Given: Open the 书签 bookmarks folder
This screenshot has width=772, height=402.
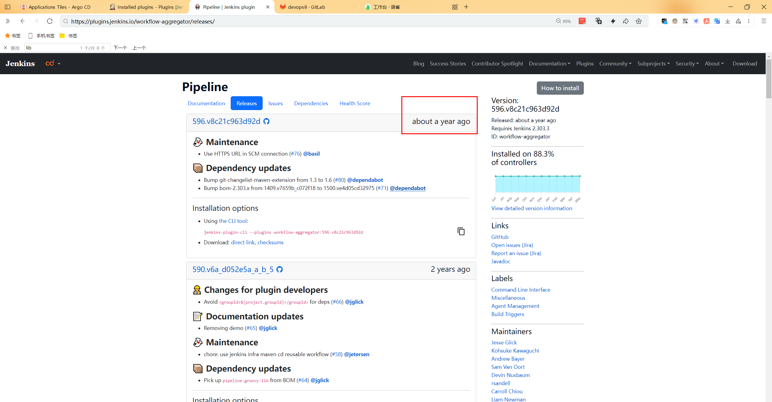Looking at the screenshot, I should pos(69,36).
